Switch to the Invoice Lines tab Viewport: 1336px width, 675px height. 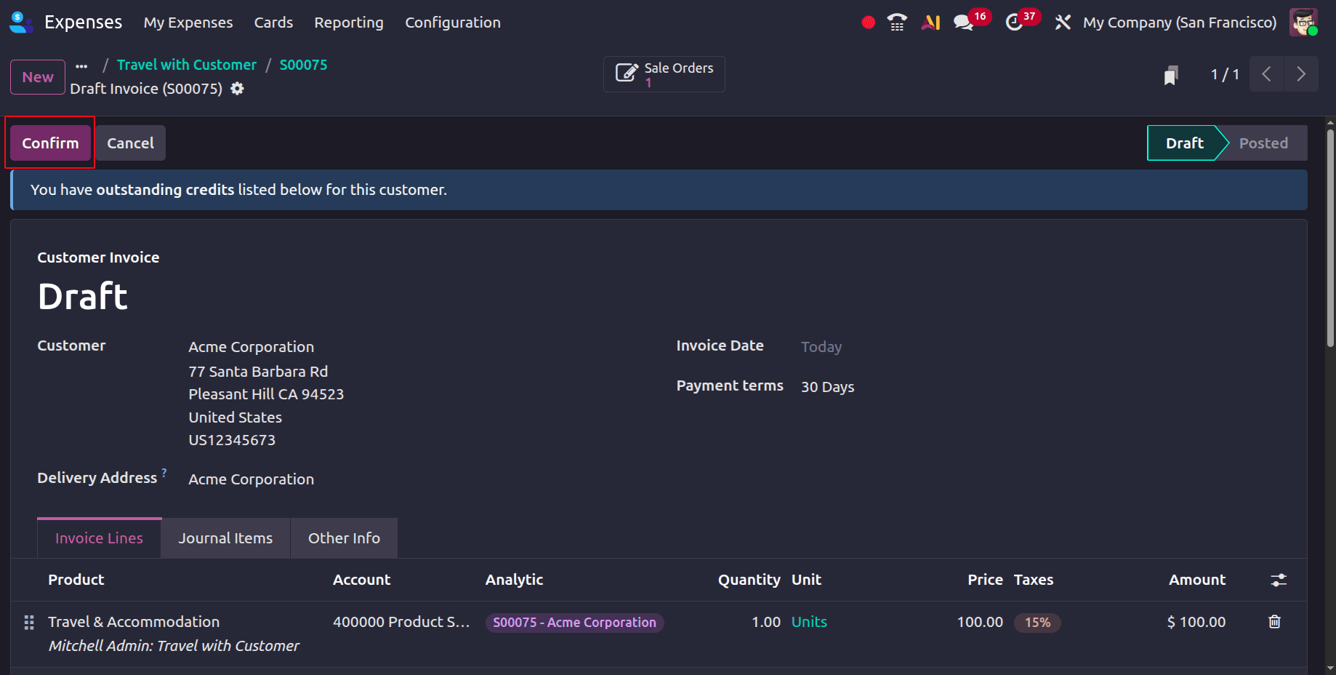(99, 538)
